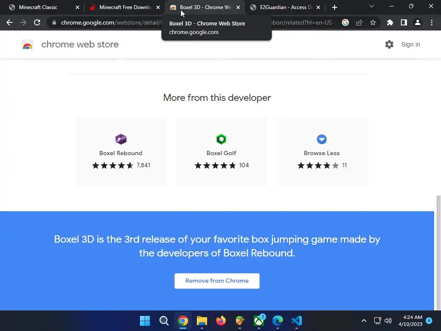The height and width of the screenshot is (331, 441).
Task: Switch to Minecraft Free Download tab
Action: 125,7
